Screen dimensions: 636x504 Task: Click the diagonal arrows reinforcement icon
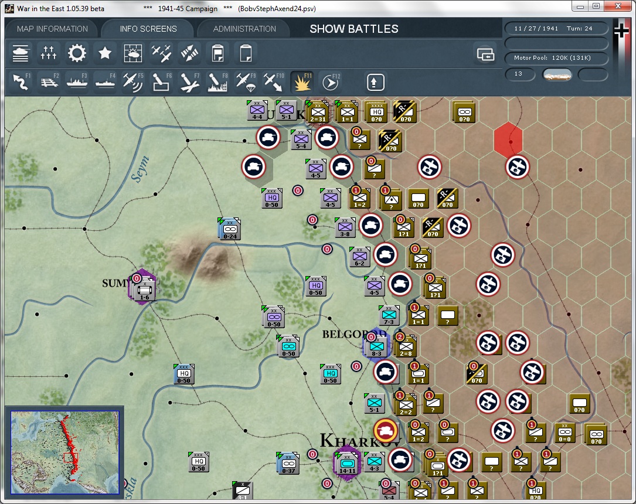coord(189,53)
